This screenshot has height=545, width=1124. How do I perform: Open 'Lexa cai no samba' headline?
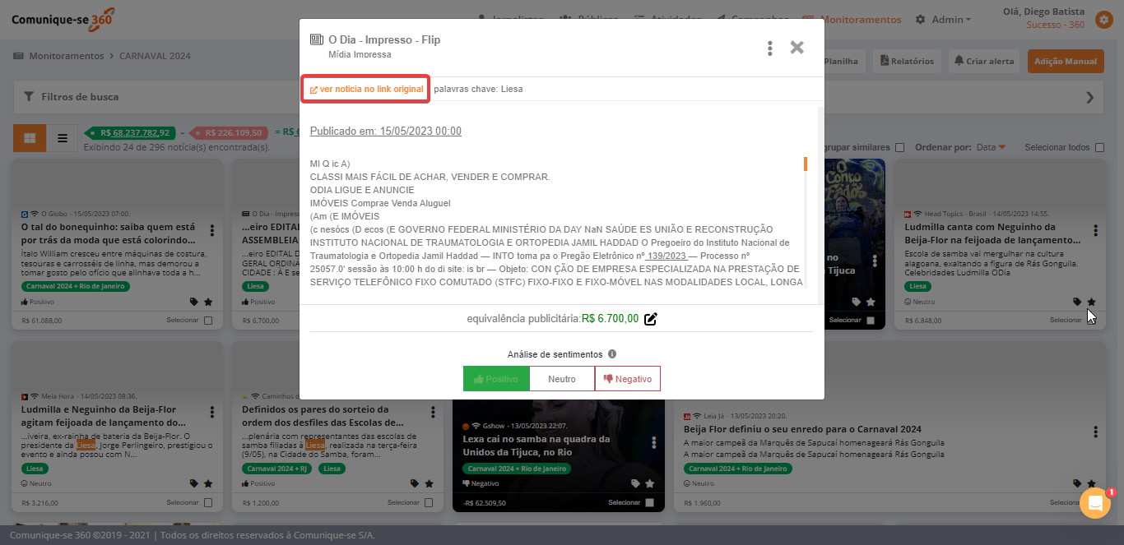coord(536,446)
